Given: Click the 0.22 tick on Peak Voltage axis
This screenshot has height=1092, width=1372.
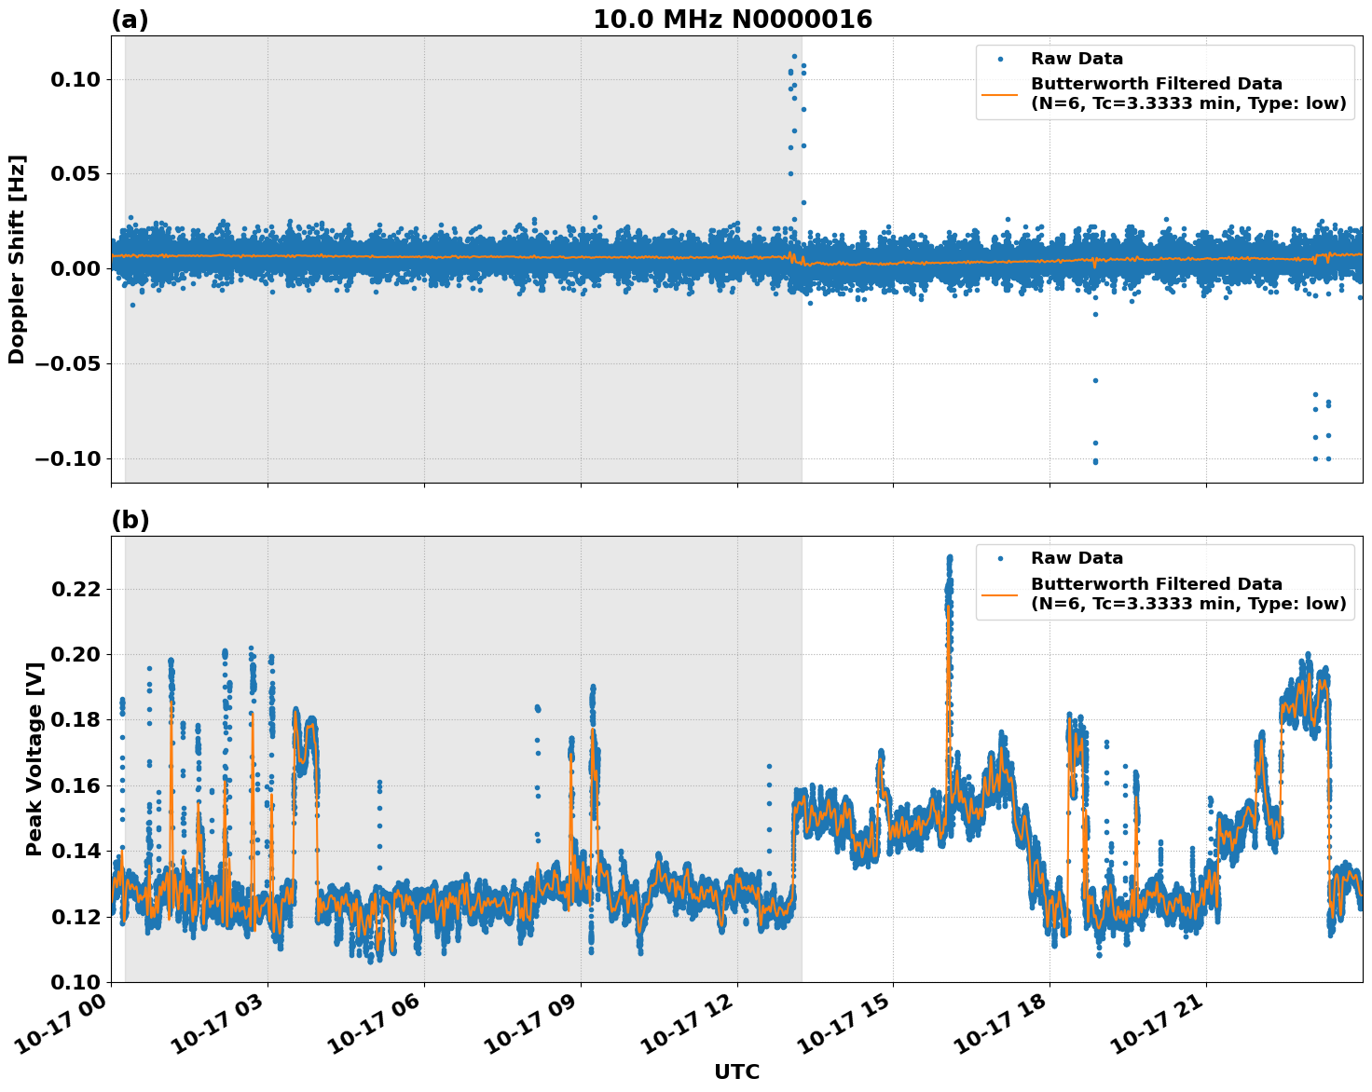Looking at the screenshot, I should (x=80, y=589).
